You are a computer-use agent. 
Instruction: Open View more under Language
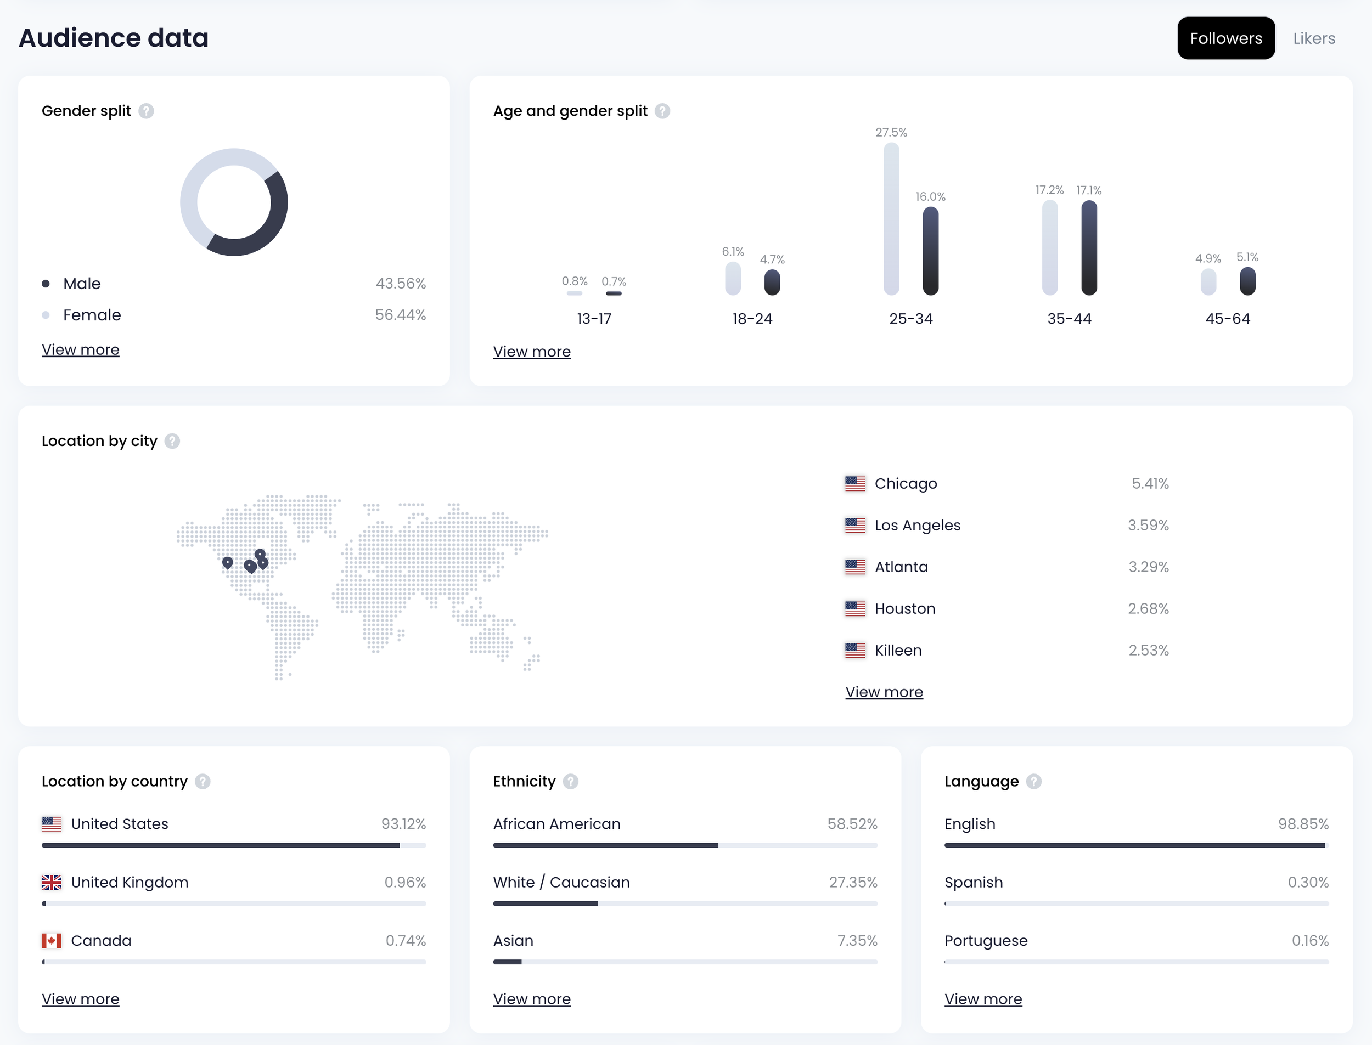pos(982,999)
